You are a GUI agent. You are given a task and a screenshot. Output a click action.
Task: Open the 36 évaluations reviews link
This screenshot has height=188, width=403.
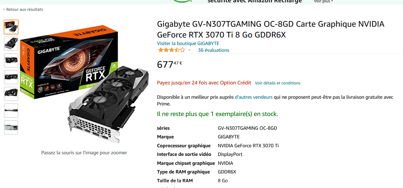(213, 50)
